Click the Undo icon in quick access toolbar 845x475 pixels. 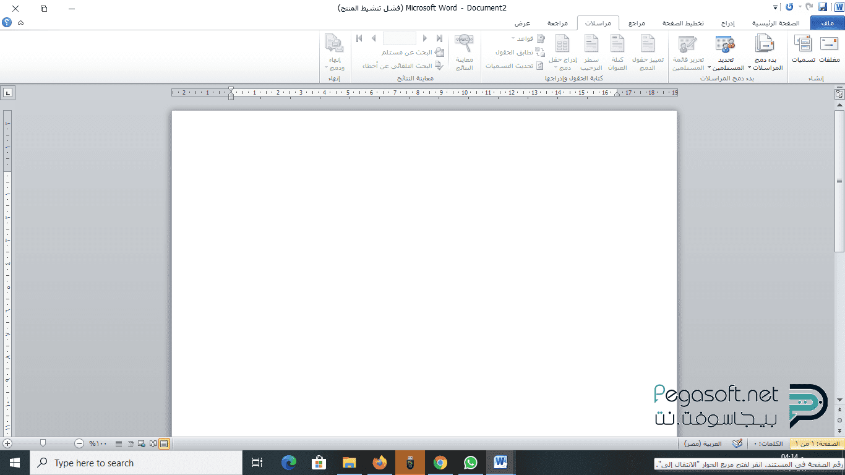[x=809, y=7]
